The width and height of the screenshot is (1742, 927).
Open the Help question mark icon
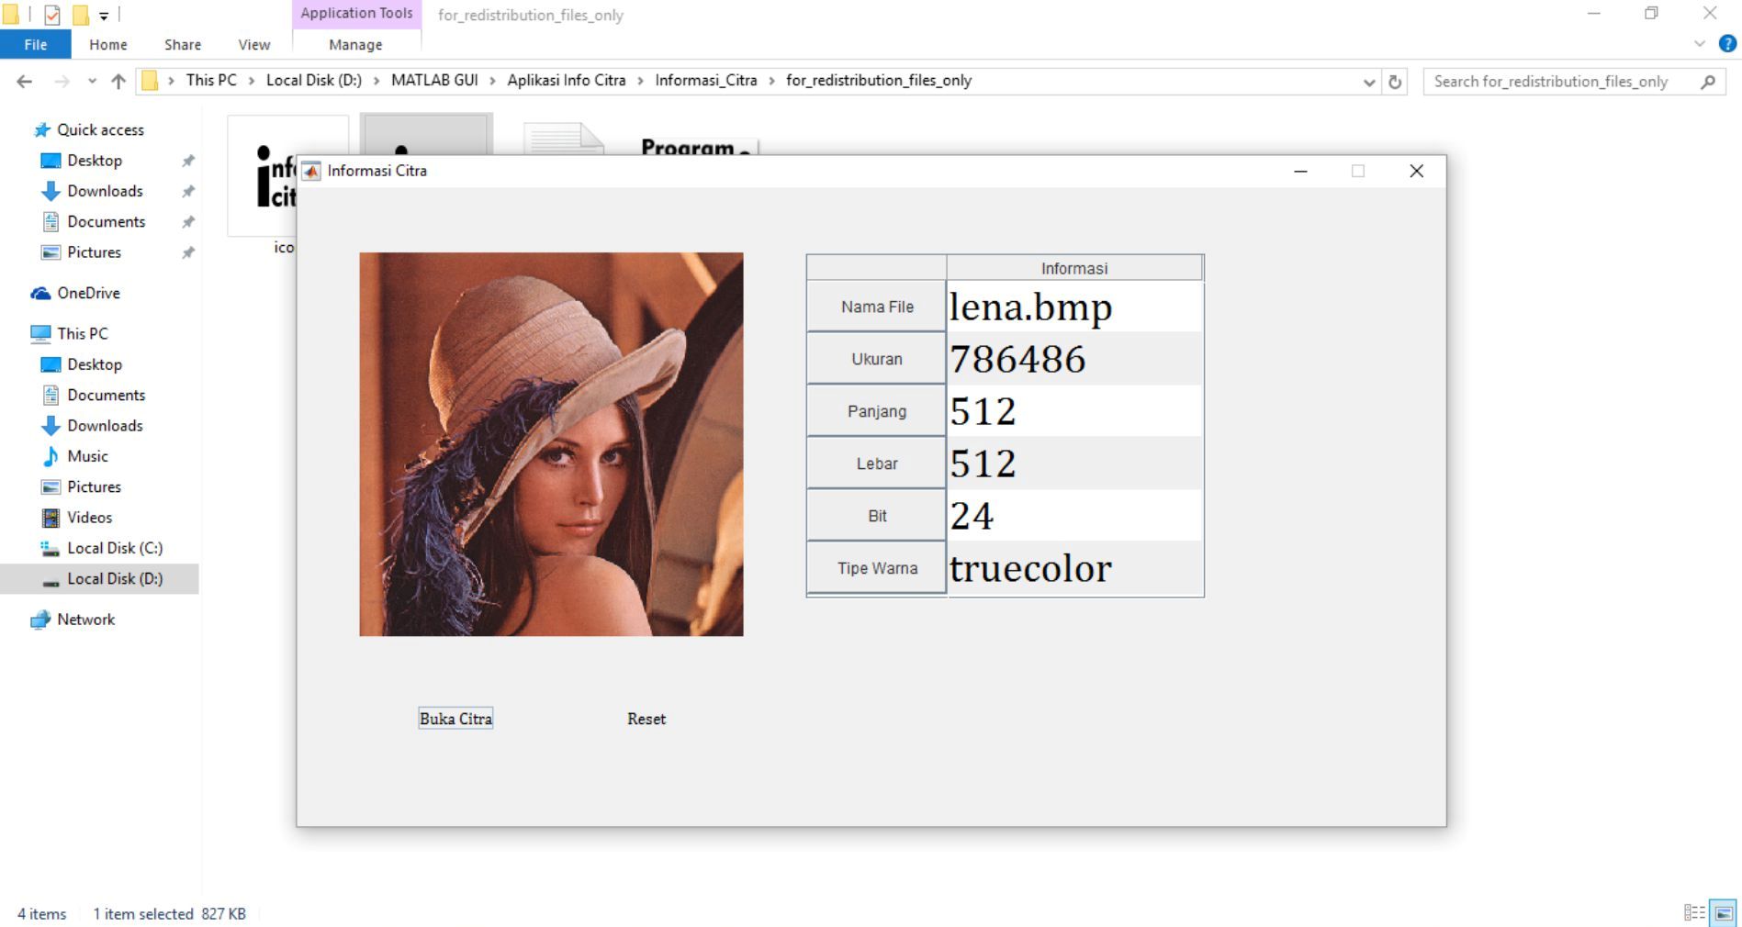pos(1727,44)
